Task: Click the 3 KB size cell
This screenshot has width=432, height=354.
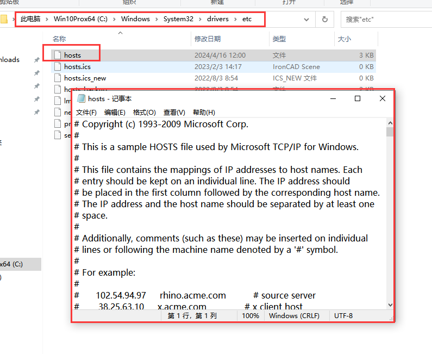Action: [366, 55]
